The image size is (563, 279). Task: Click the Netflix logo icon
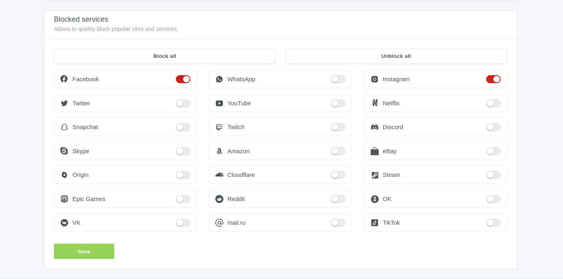coord(375,103)
